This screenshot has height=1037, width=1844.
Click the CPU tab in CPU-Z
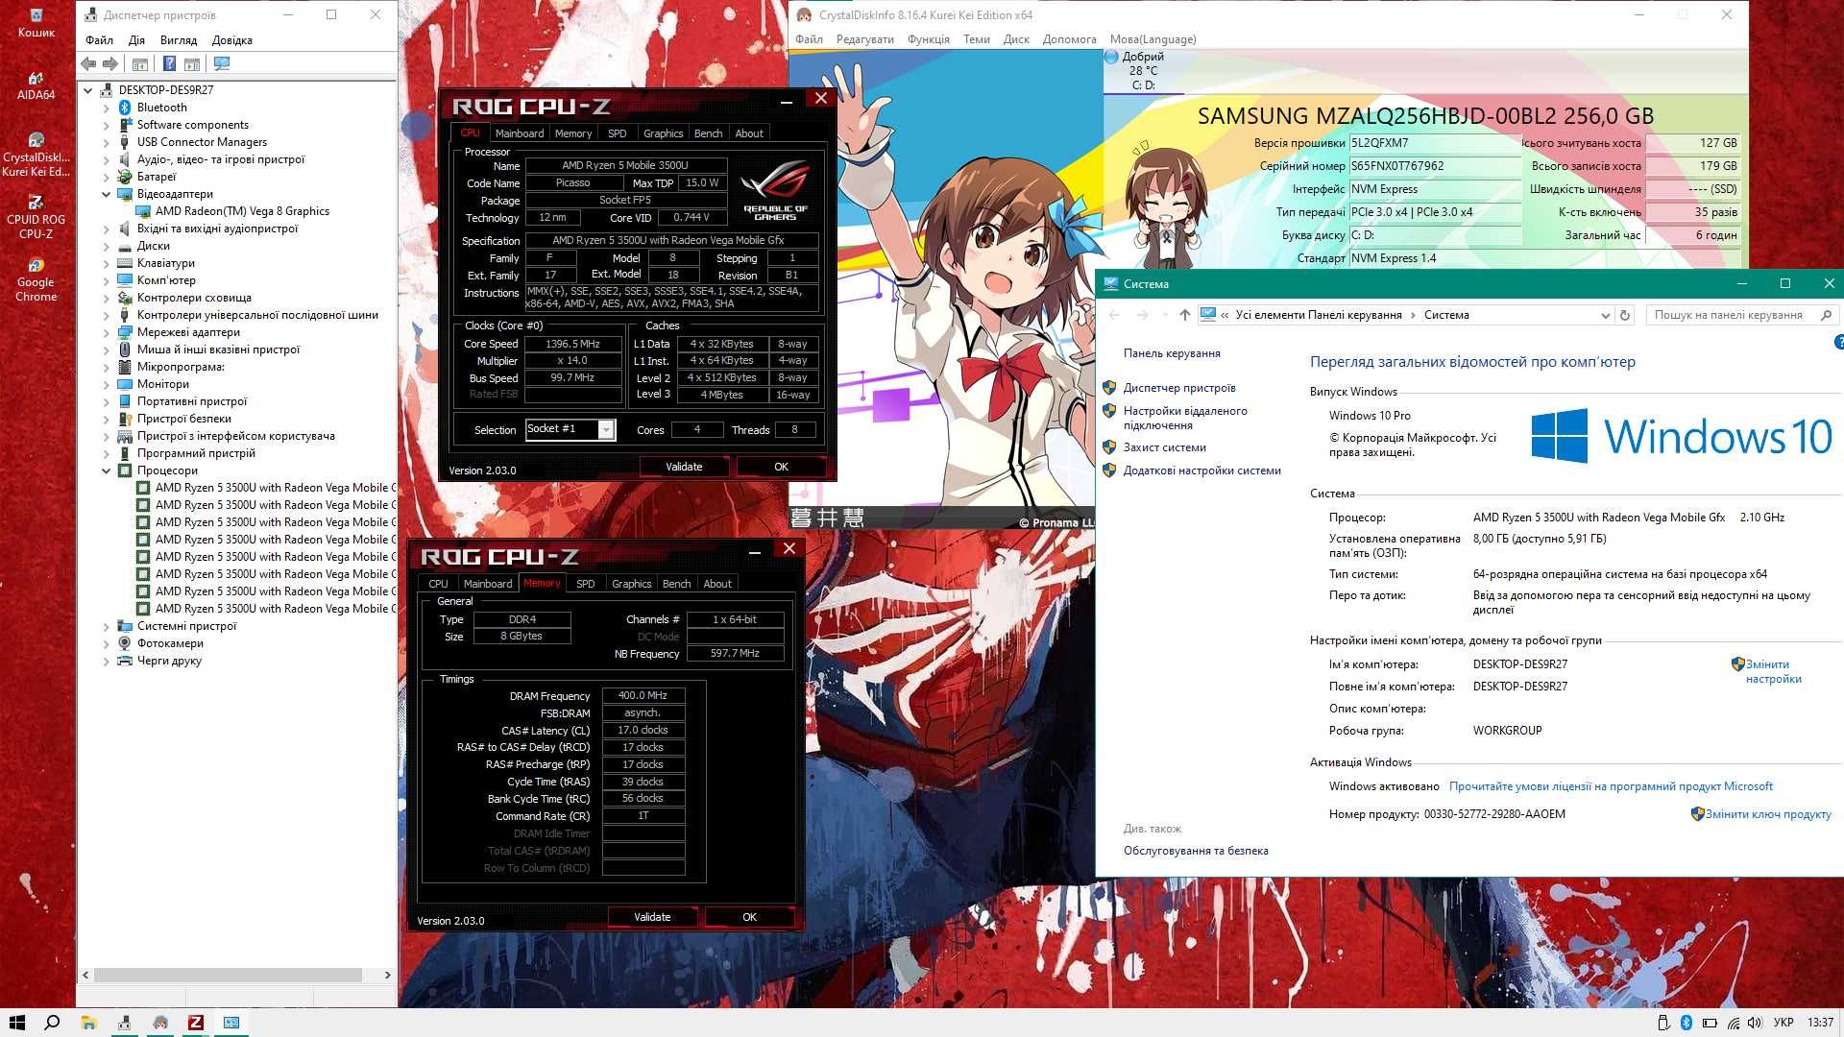pos(438,584)
